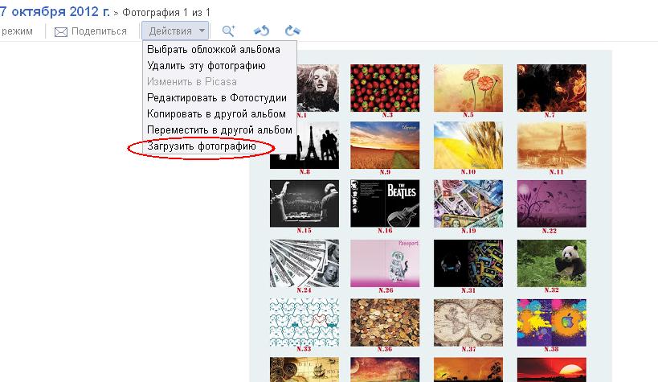Select sunset field thumbnail N.9

385,146
